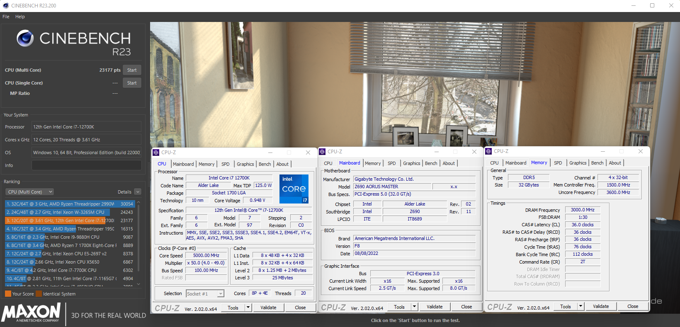Viewport: 680px width, 327px height.
Task: Select ranking entry 1 Threadripper 2990W
Action: [70, 204]
